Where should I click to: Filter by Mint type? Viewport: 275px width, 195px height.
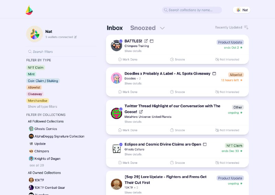(31, 74)
